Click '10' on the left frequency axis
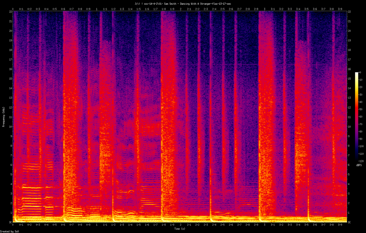Image resolution: width=366 pixels, height=233 pixels. pos(10,126)
